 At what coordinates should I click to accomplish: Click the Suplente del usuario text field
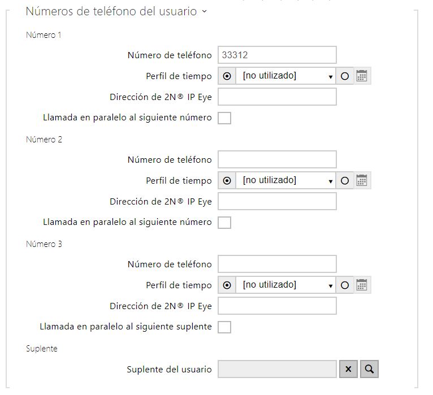pos(277,369)
